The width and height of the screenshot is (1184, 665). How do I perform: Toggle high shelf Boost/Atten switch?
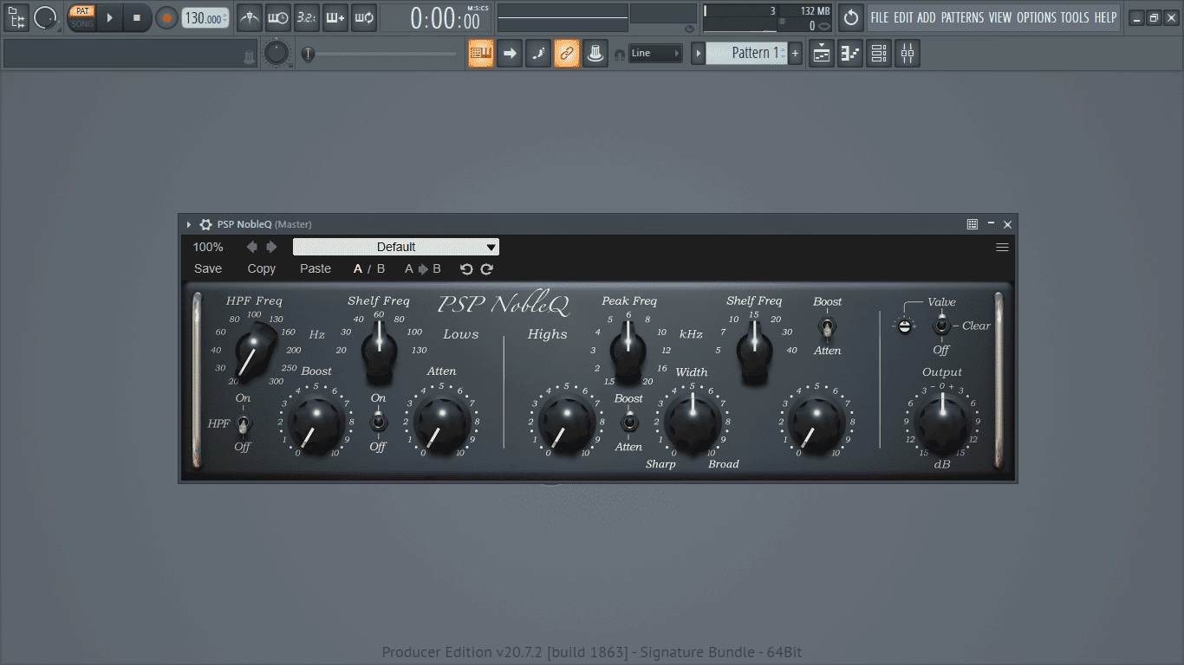(827, 327)
